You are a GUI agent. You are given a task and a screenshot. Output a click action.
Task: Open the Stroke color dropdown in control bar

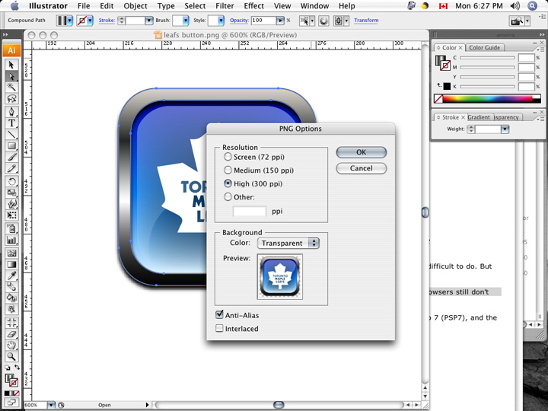(90, 21)
